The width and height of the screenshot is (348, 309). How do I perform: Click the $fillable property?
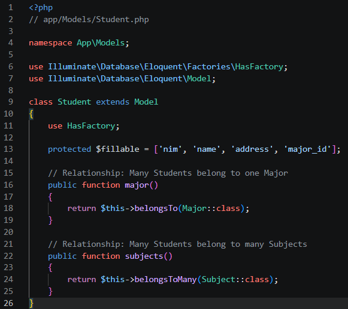(117, 149)
